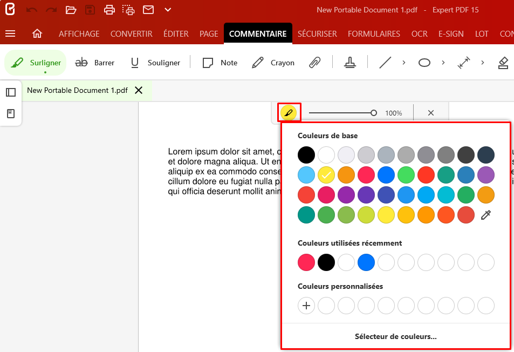The image size is (514, 352).
Task: Pick the black basic color swatch
Action: (306, 155)
